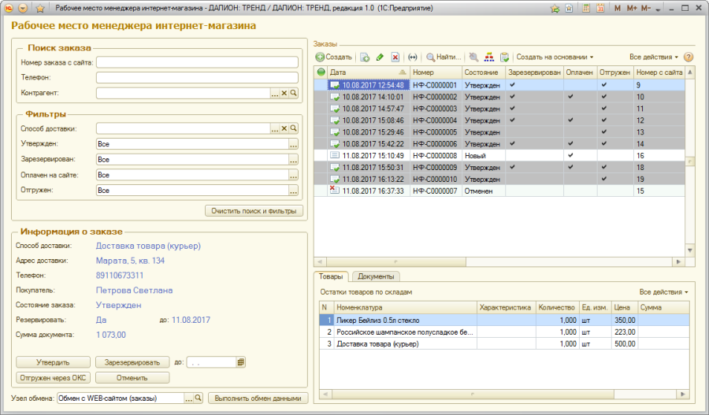Open Узел обмена item with magnifier
The height and width of the screenshot is (415, 709).
click(198, 398)
